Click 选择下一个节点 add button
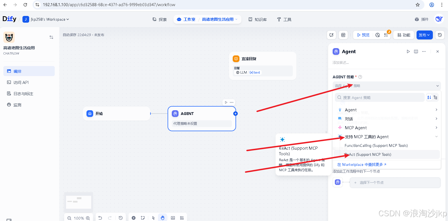Image resolution: width=448 pixels, height=221 pixels. 395,182
